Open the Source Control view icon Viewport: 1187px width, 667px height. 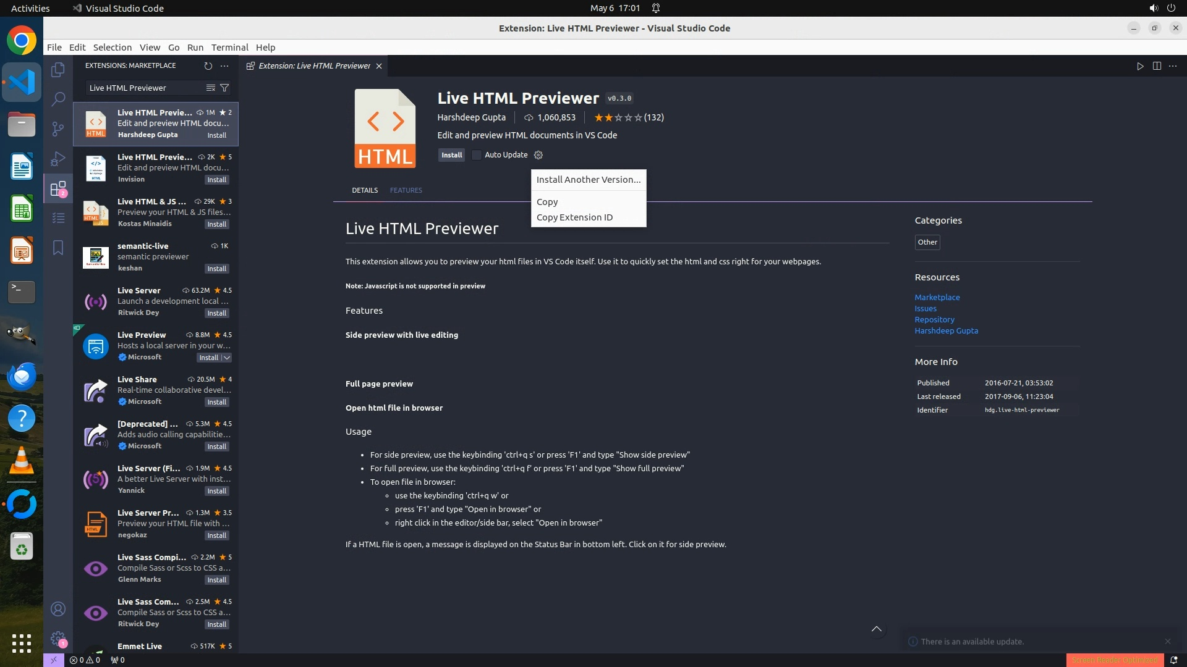click(x=58, y=128)
